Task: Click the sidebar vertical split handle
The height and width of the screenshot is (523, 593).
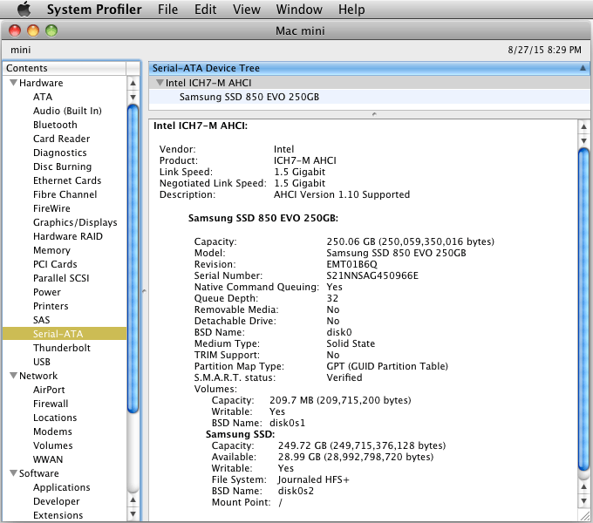Action: click(144, 291)
